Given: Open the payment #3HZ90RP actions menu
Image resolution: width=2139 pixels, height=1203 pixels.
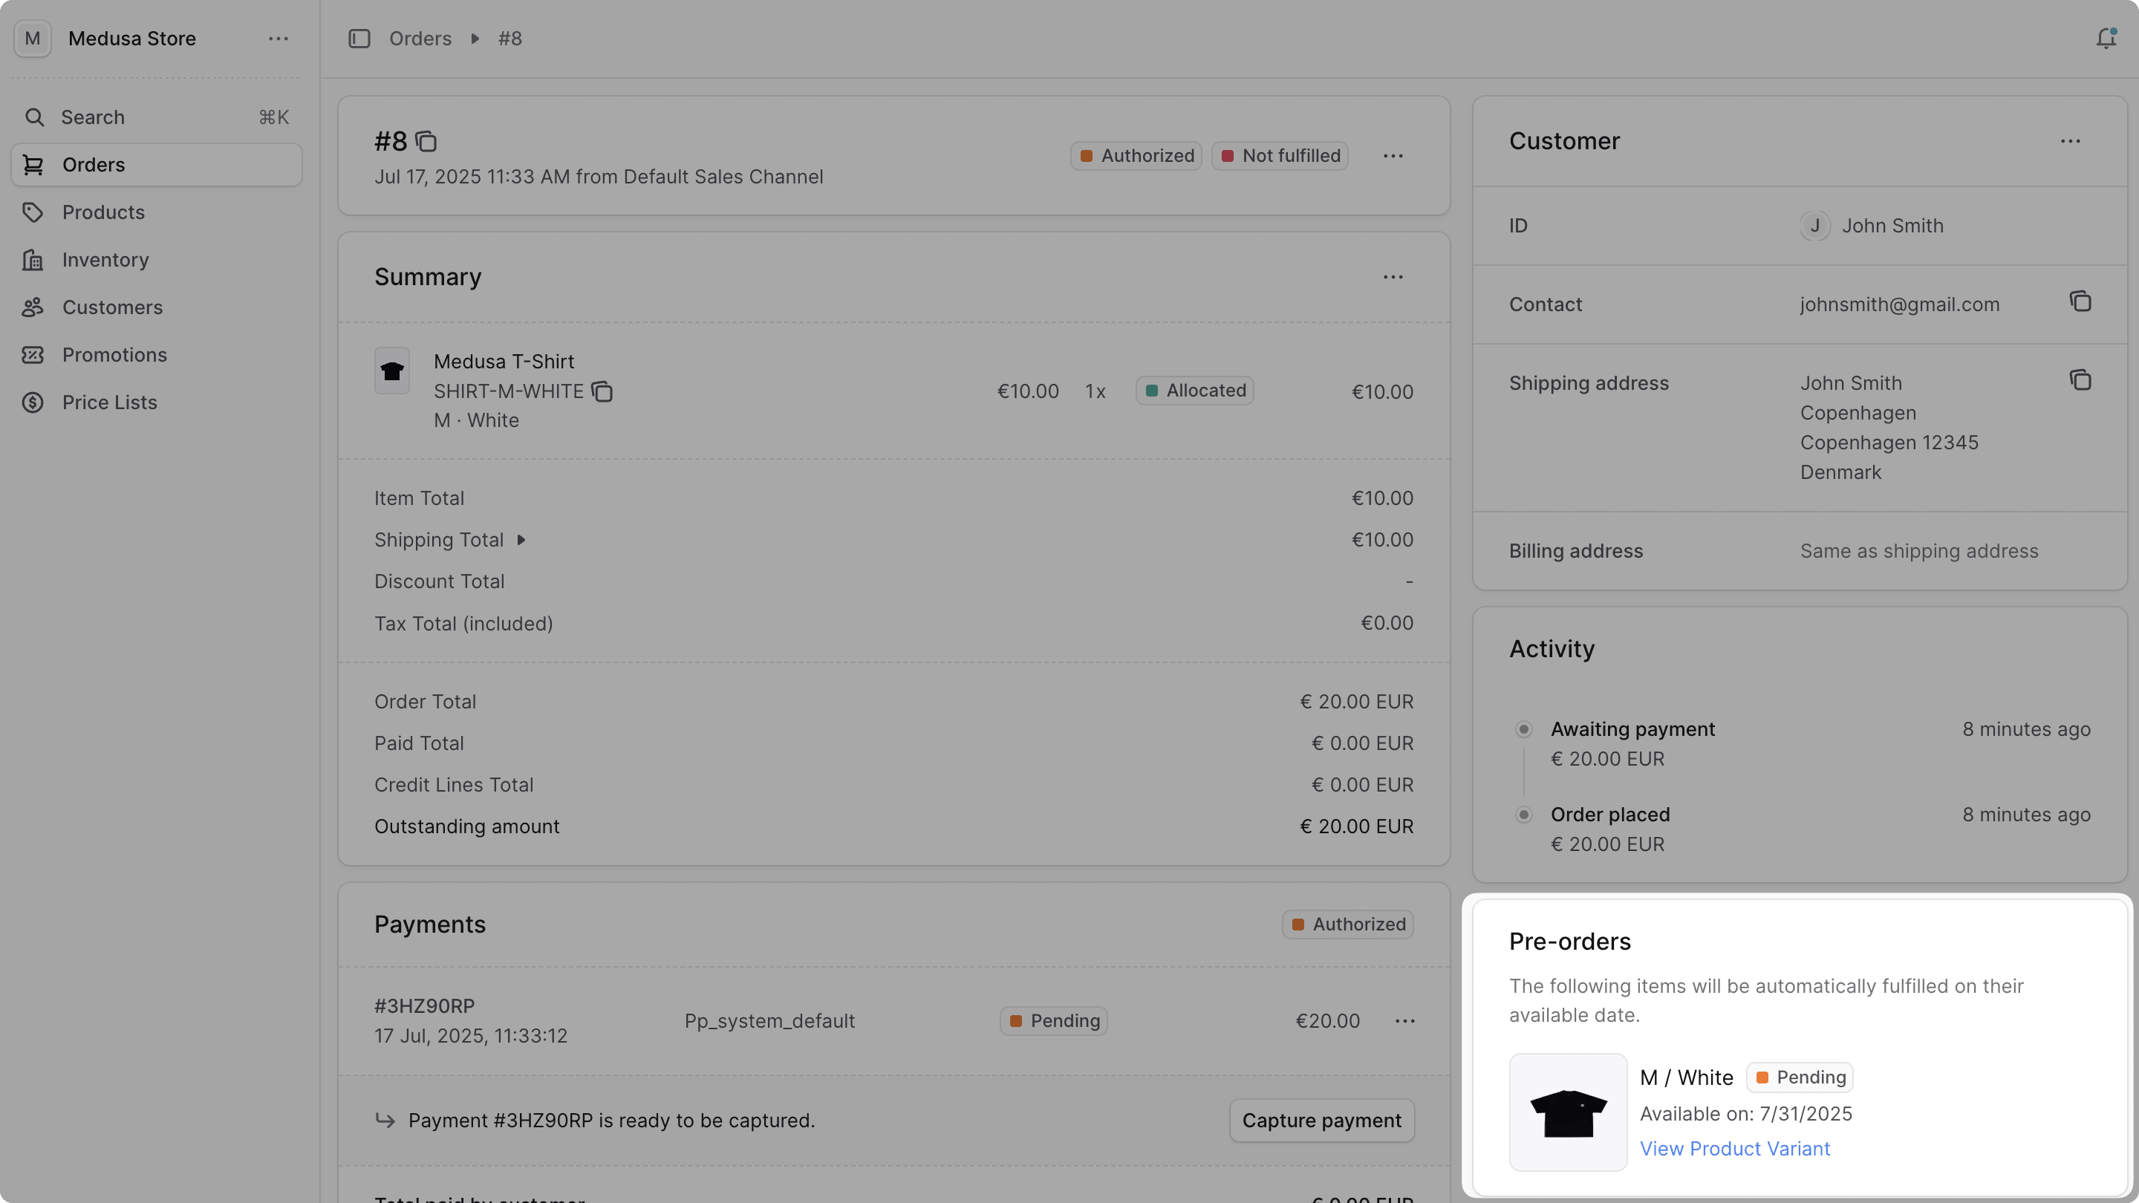Looking at the screenshot, I should click(x=1404, y=1021).
